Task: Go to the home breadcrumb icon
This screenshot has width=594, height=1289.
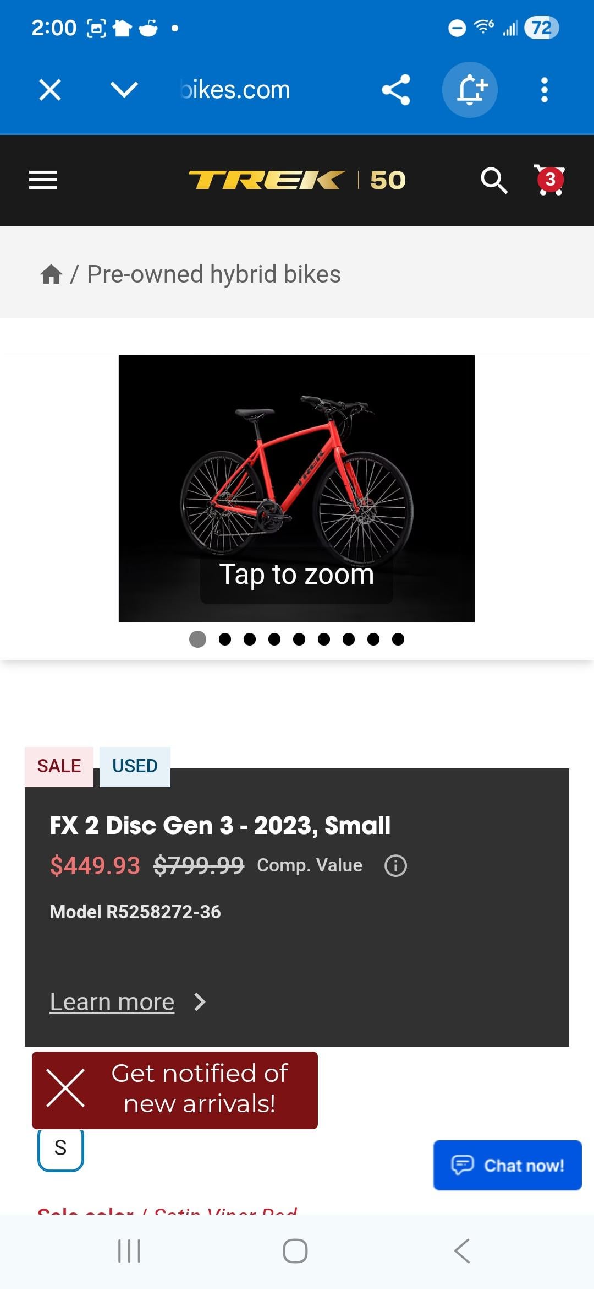Action: pyautogui.click(x=51, y=274)
